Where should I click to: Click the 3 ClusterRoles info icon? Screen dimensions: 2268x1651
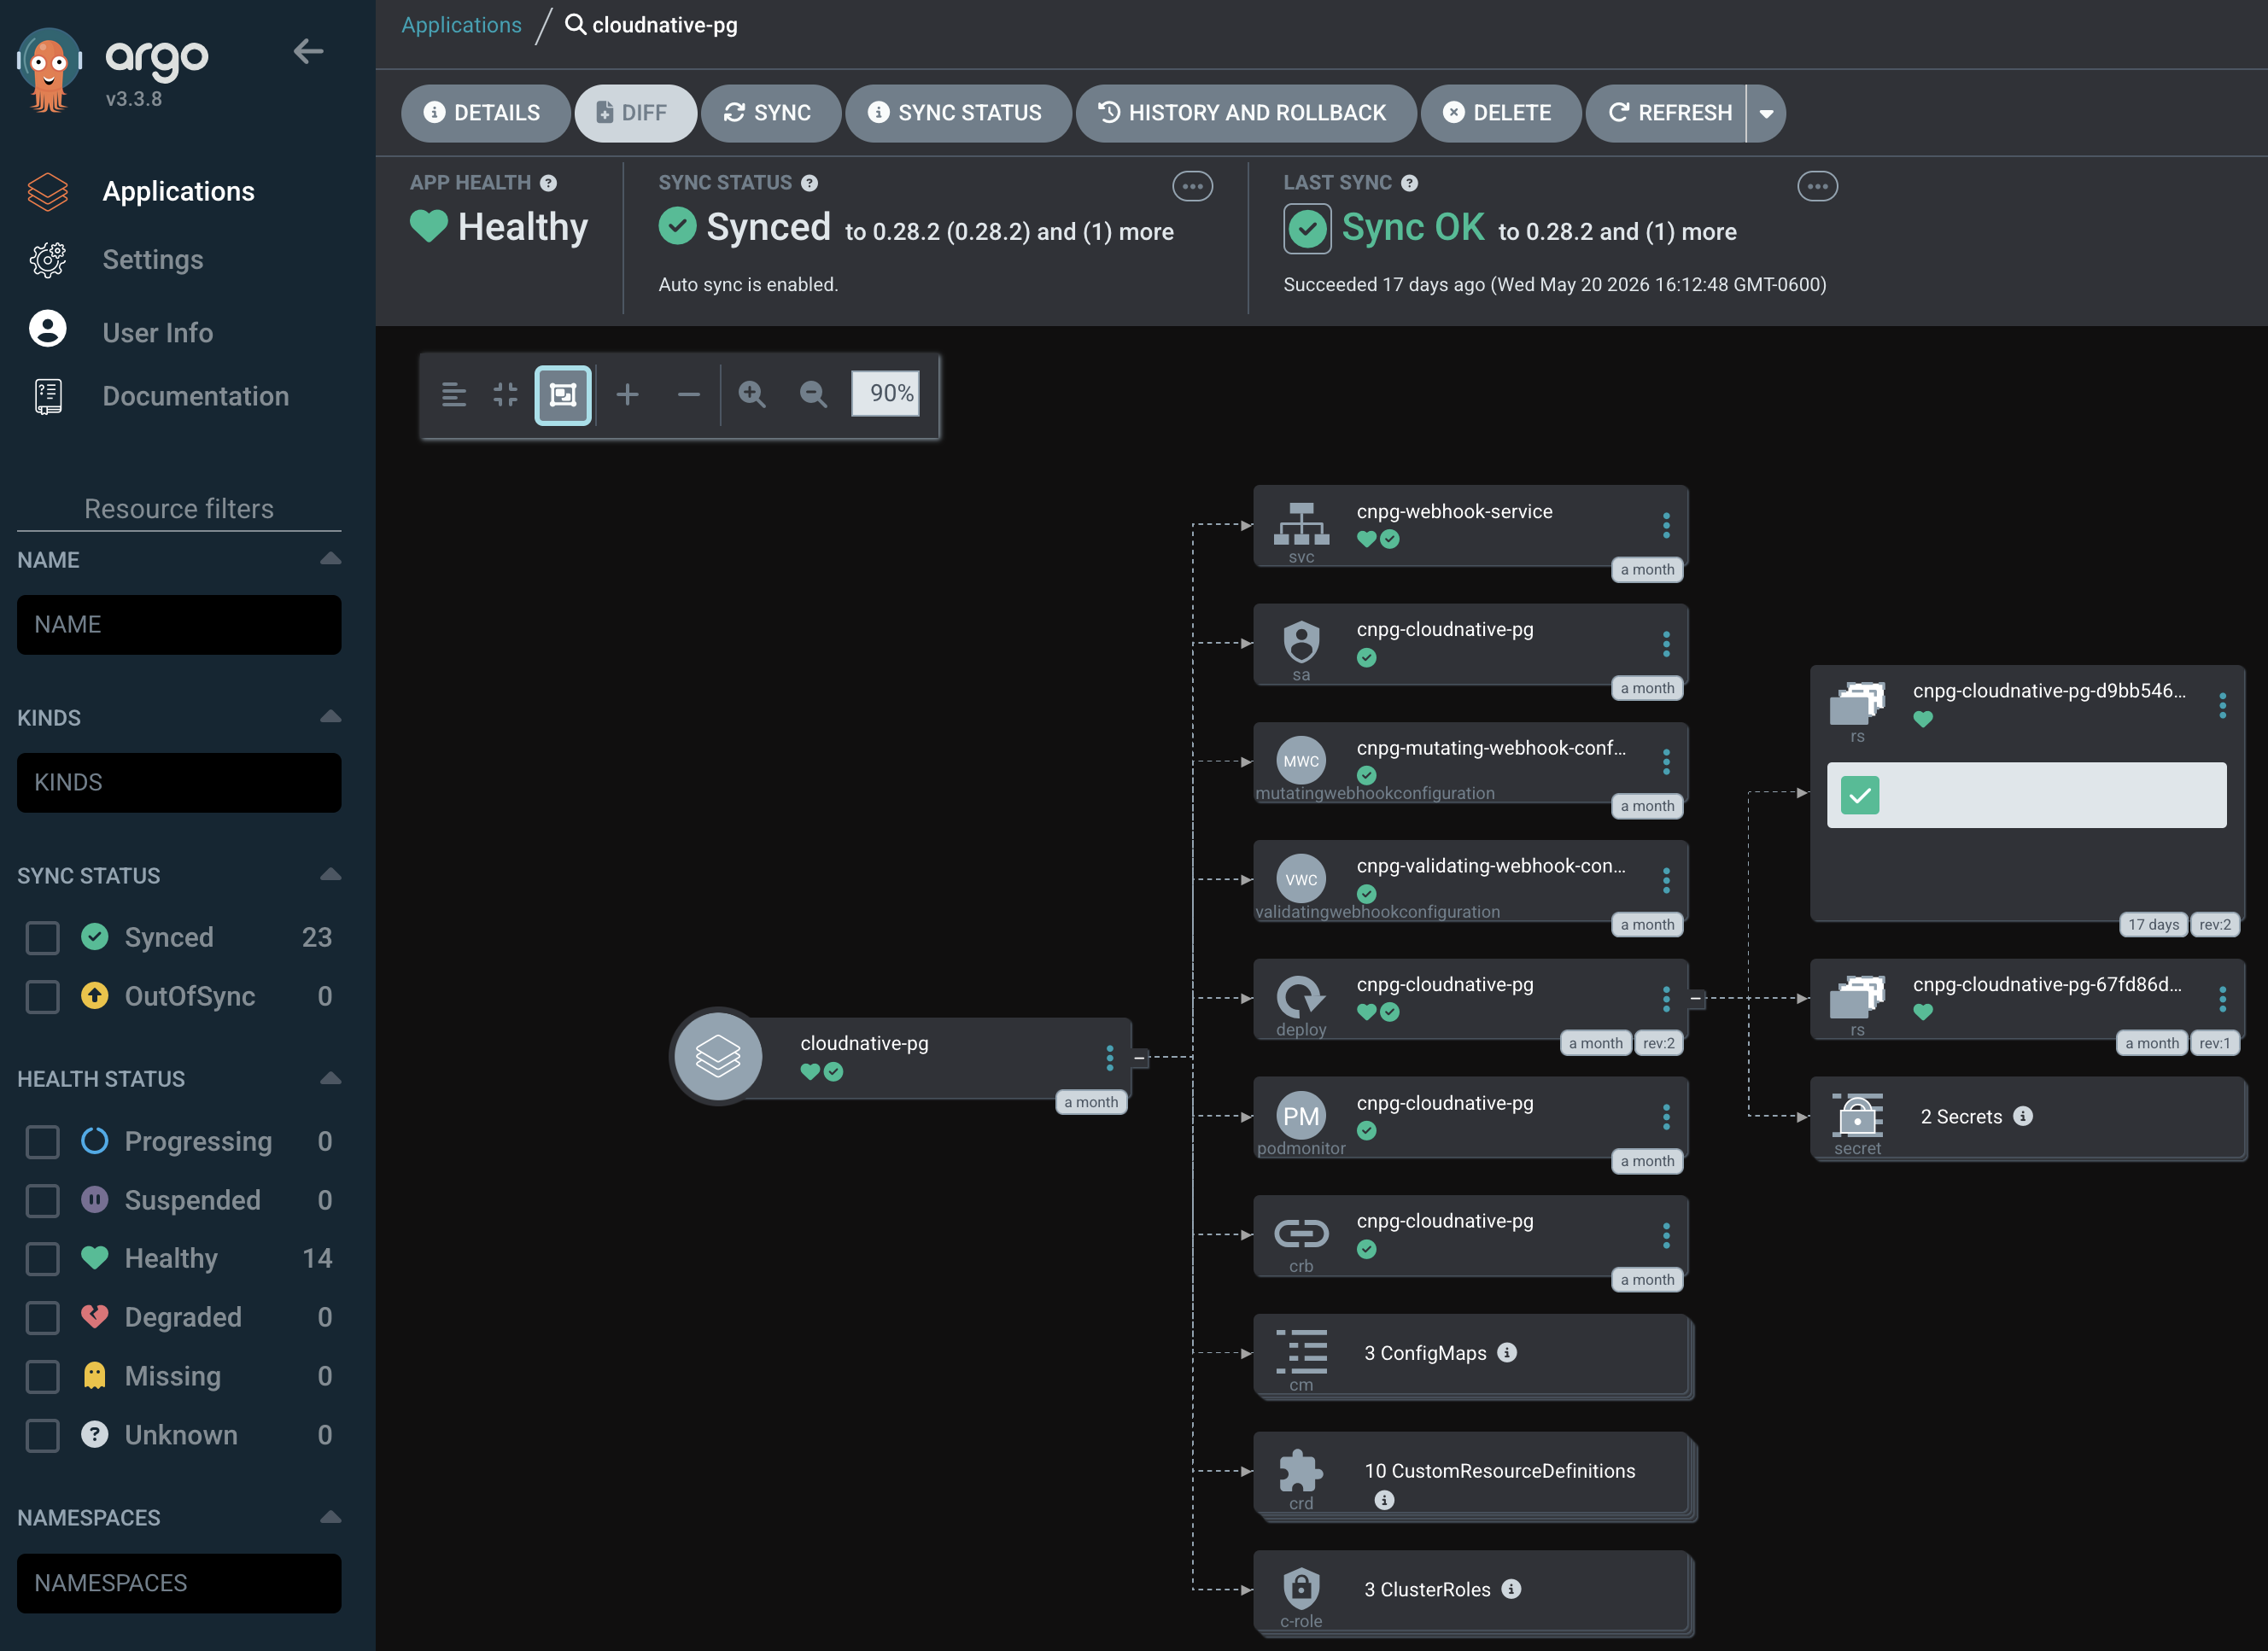coord(1511,1589)
